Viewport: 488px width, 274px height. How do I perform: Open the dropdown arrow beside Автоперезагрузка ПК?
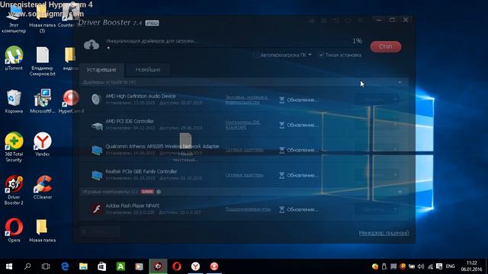point(310,55)
